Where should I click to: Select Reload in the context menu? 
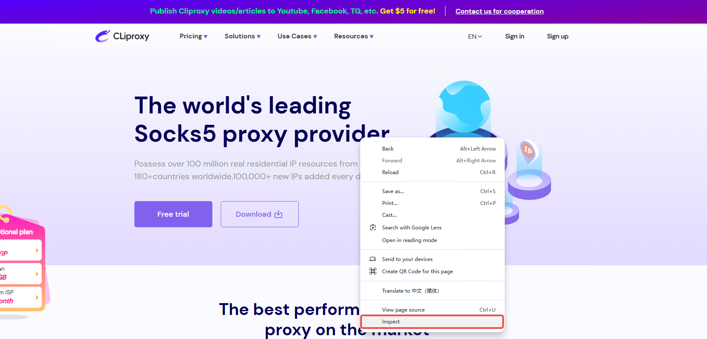pos(432,172)
